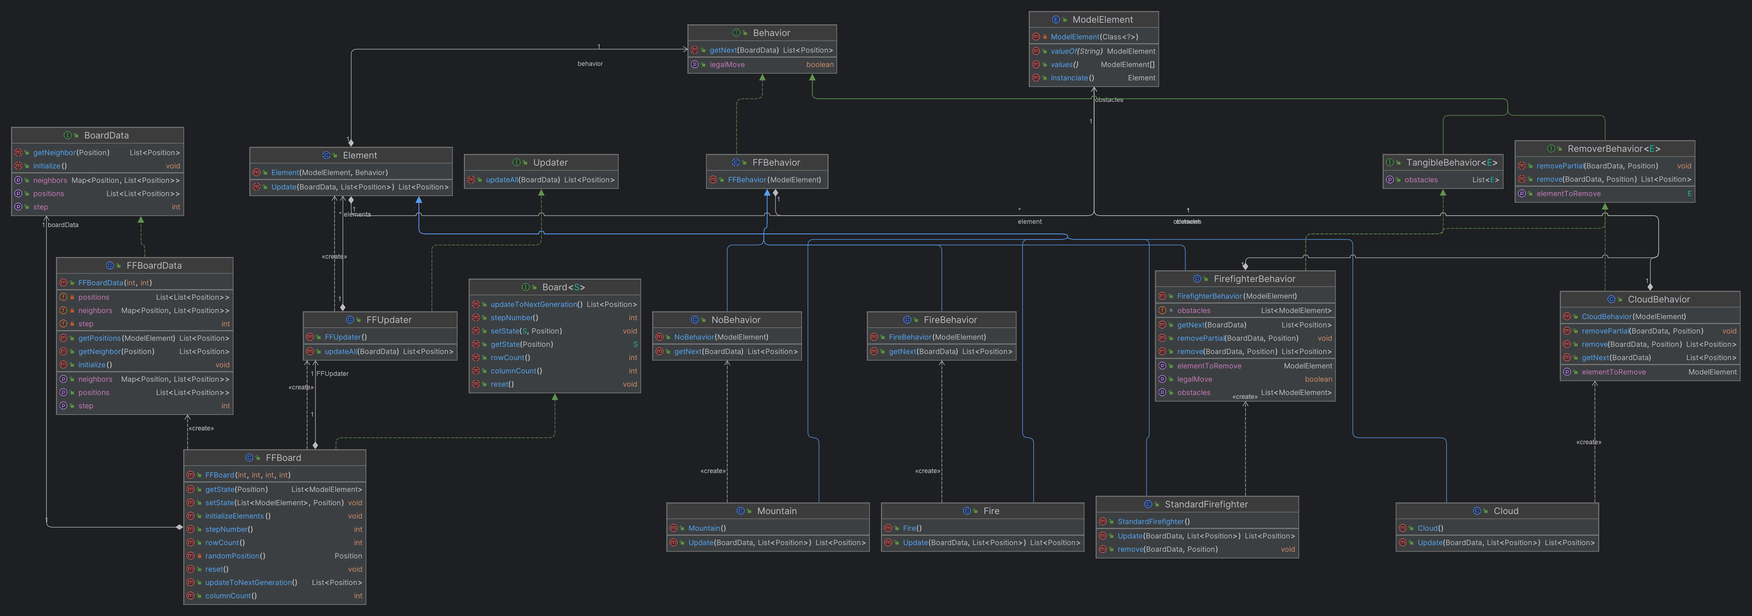Click the property icon beside legalMove in Behavior
1752x616 pixels.
coord(694,65)
